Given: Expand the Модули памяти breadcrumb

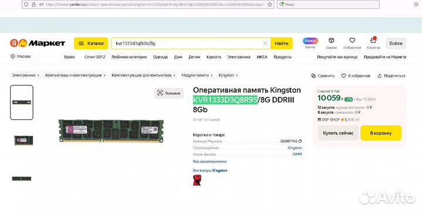Looking at the screenshot, I should [197, 75].
